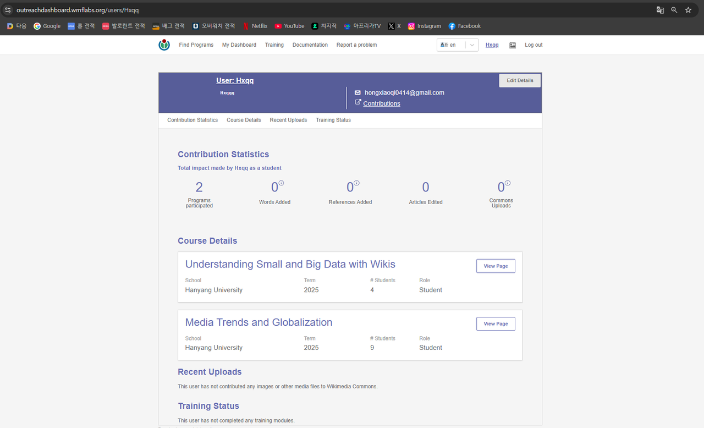The width and height of the screenshot is (704, 428).
Task: Click the external link icon beside Contributions
Action: 358,102
